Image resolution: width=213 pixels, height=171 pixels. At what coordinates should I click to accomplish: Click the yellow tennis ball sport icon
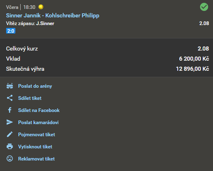41,7
